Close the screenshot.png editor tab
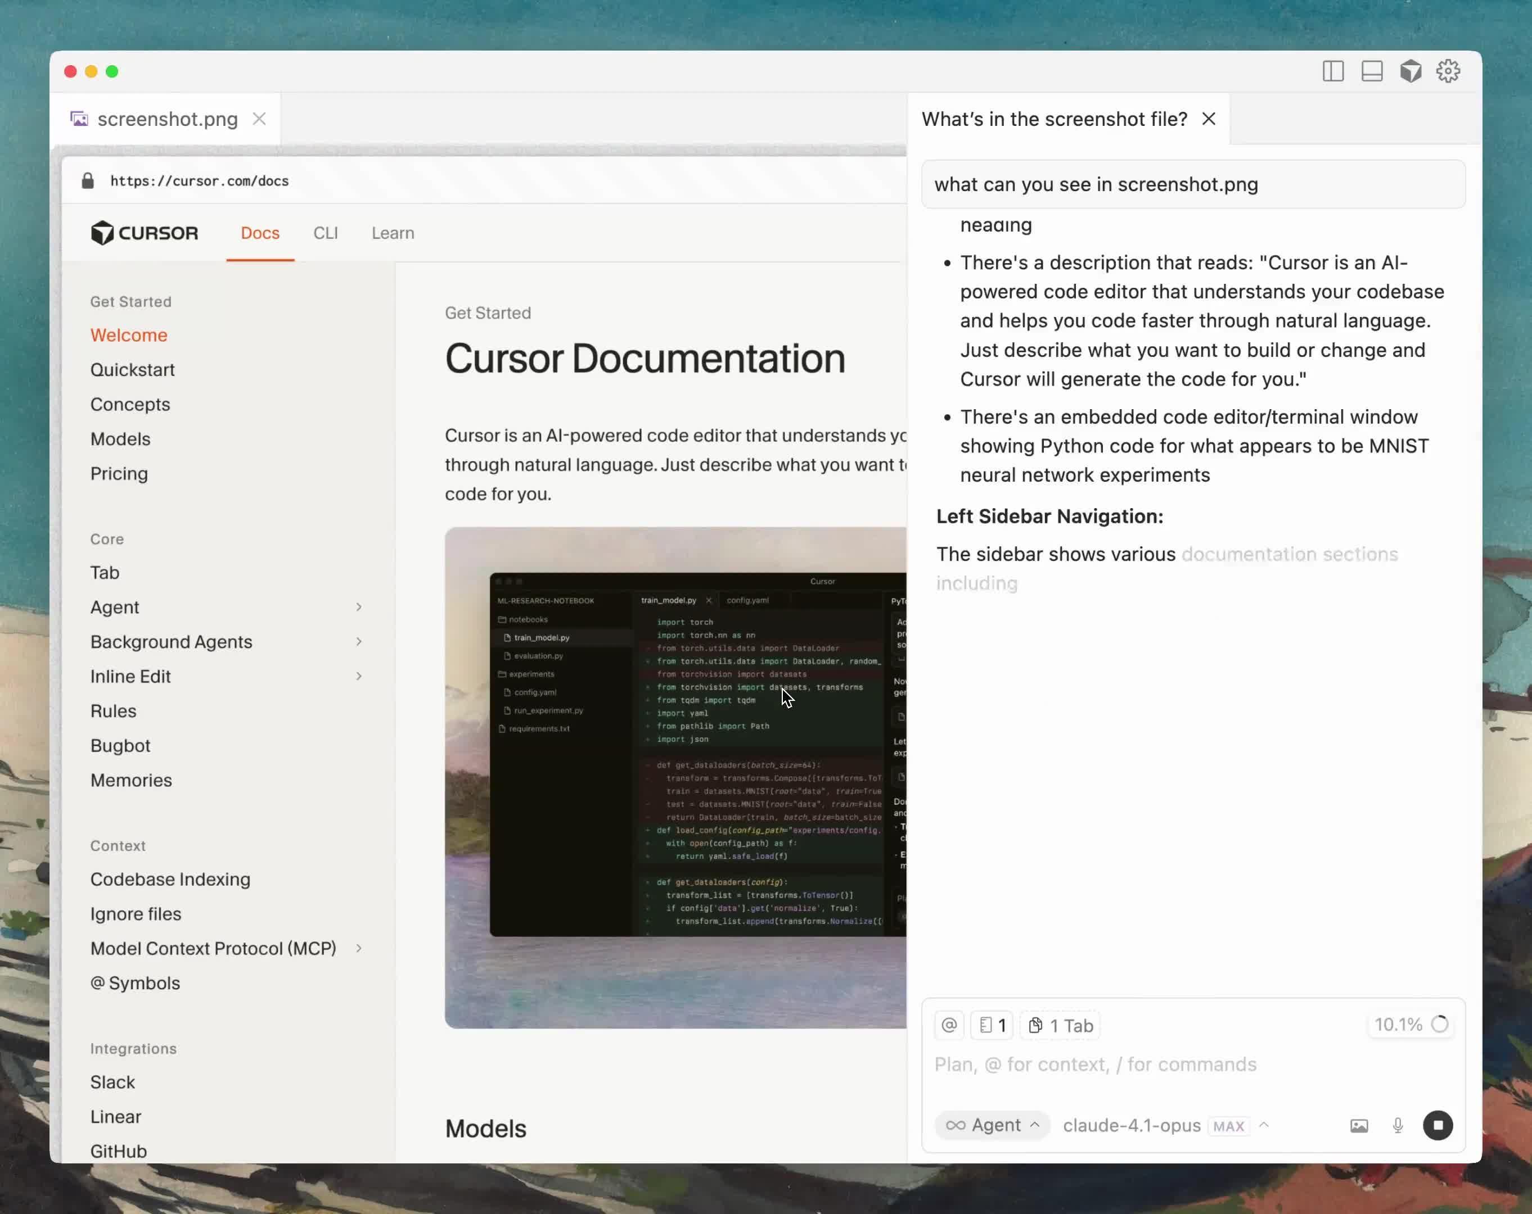The image size is (1532, 1214). tap(259, 119)
